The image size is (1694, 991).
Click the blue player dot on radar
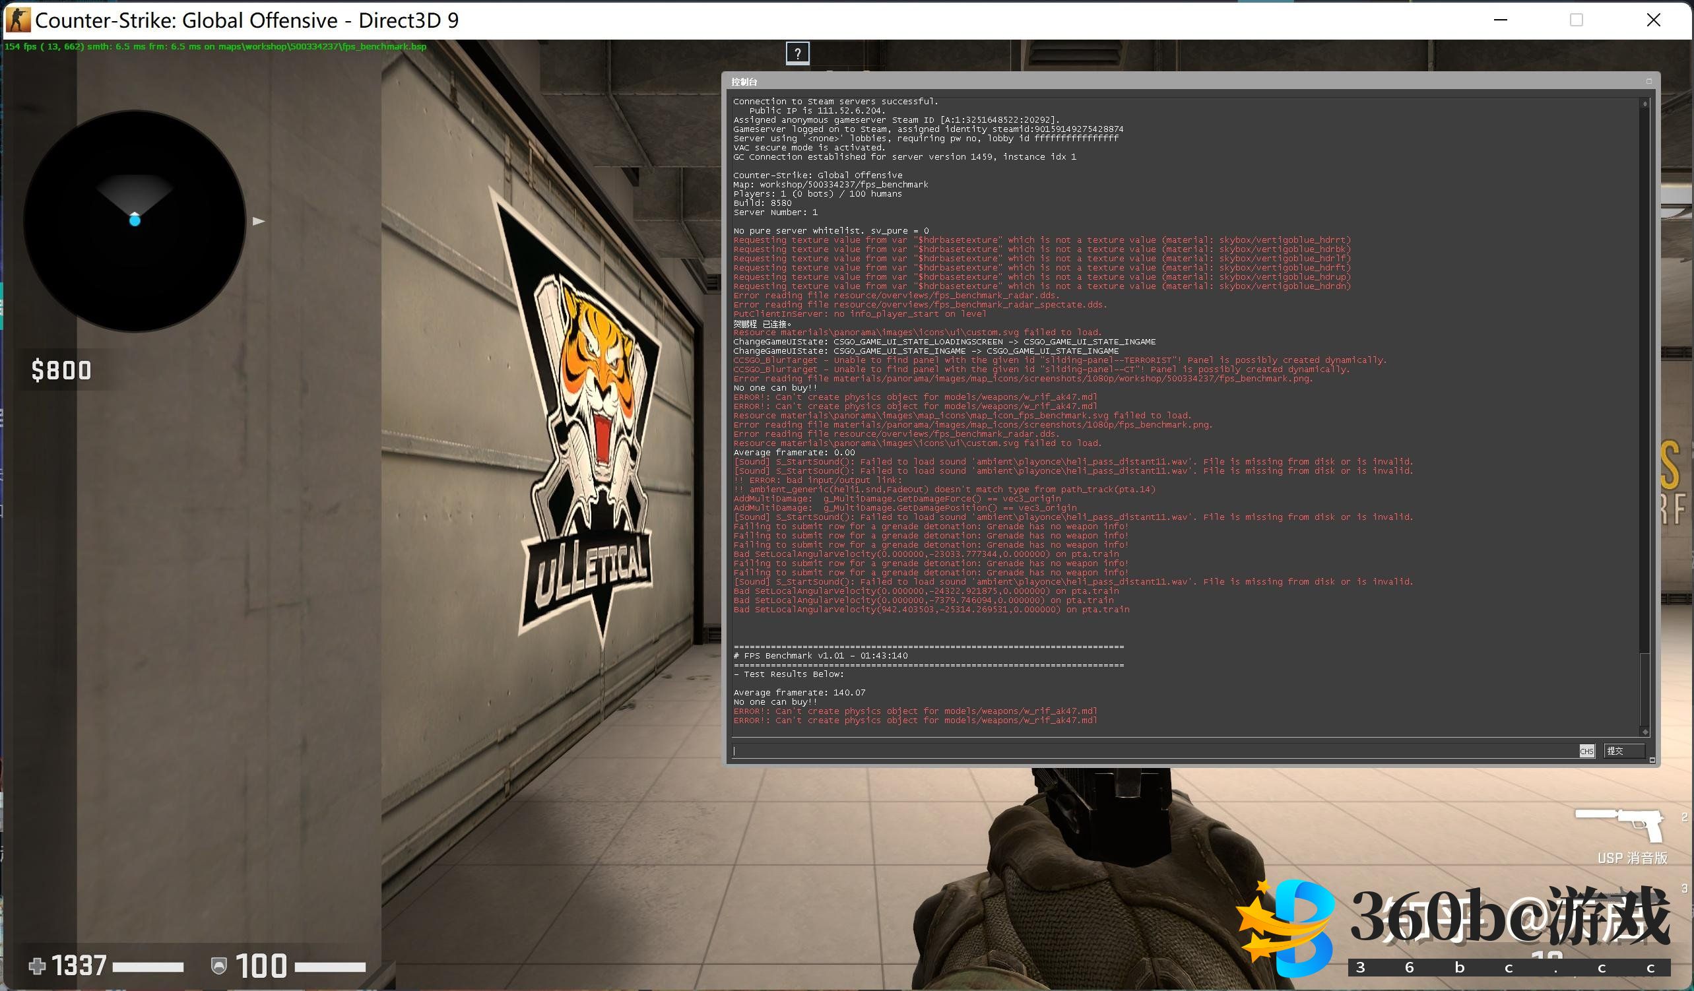pyautogui.click(x=135, y=220)
